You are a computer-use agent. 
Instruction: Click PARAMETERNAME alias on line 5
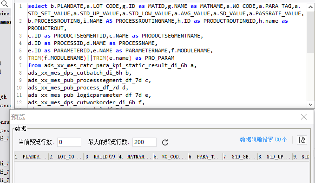[147, 50]
